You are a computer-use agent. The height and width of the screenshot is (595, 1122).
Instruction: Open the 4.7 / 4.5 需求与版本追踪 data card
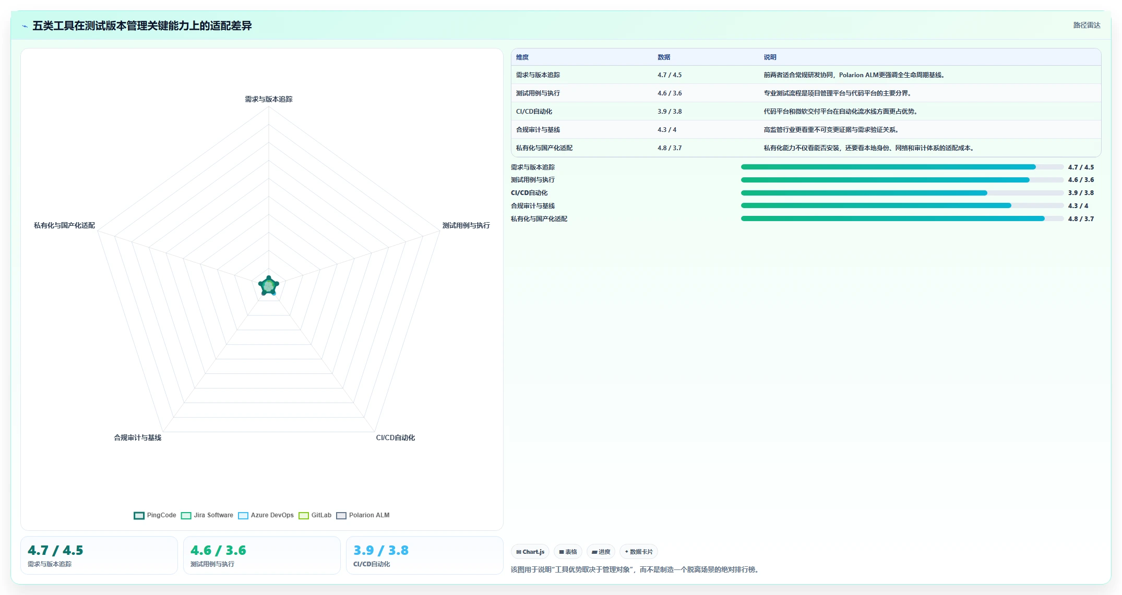click(x=99, y=555)
